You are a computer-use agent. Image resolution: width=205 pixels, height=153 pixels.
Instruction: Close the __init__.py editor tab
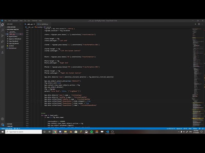coord(34,24)
